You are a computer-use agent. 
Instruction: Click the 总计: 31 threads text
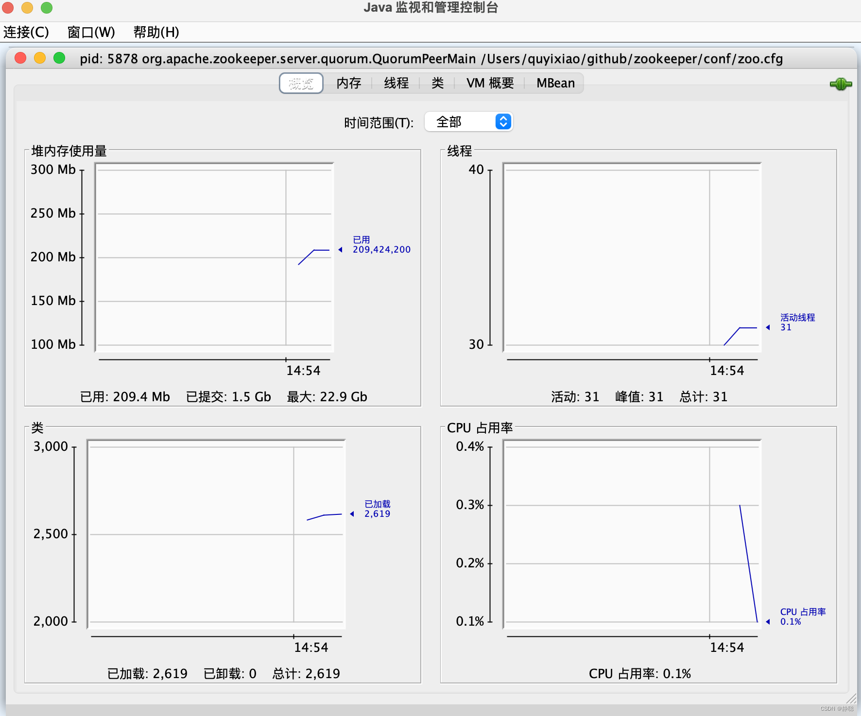pyautogui.click(x=704, y=397)
